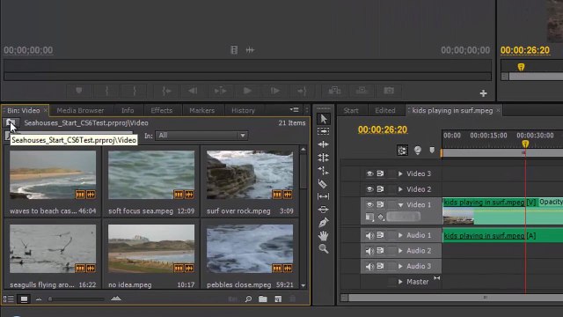Select the Hand tool
Screen dimensions: 563x317
(323, 236)
